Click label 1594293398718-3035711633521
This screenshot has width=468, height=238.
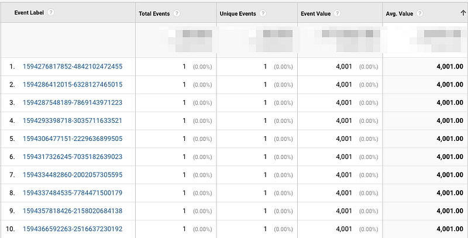coord(73,121)
